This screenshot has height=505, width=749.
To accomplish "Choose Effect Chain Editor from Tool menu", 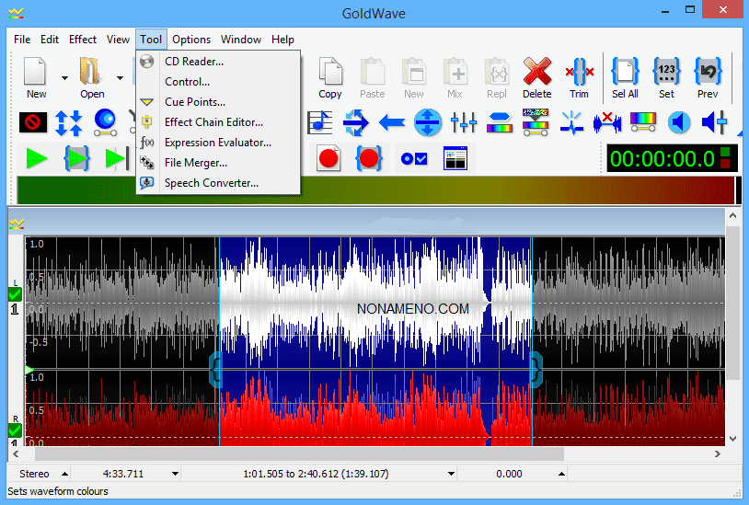I will pos(213,122).
